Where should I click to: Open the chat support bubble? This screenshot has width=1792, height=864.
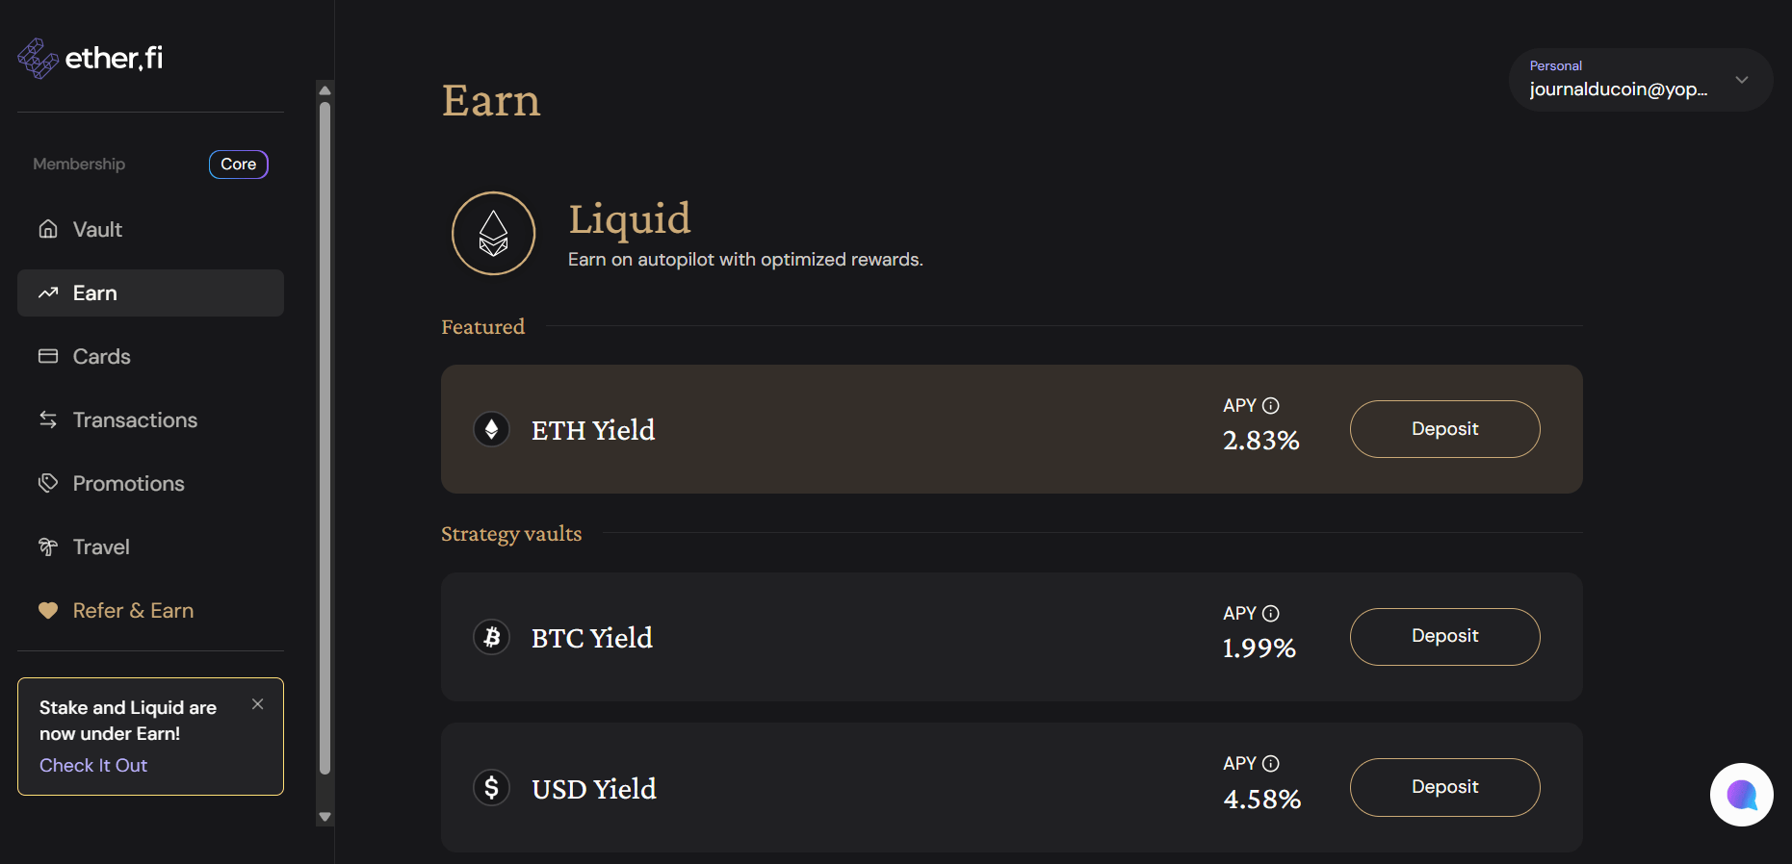(1741, 795)
